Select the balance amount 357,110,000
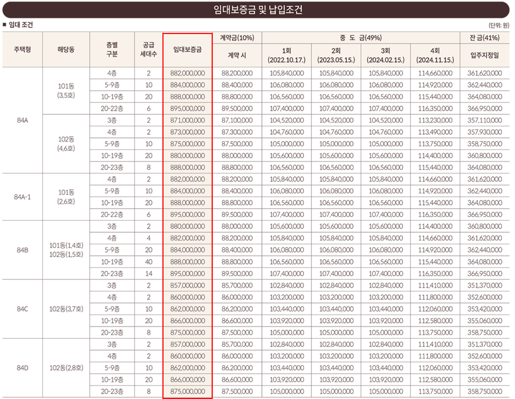This screenshot has height=399, width=515. click(x=485, y=120)
